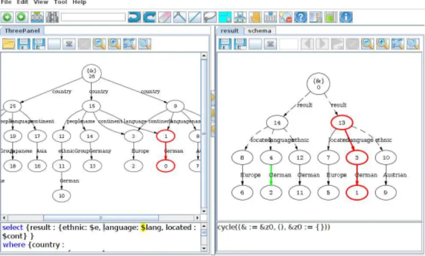This screenshot has width=425, height=256.
Task: Click first save disk icon in result toolbar
Action: [225, 44]
